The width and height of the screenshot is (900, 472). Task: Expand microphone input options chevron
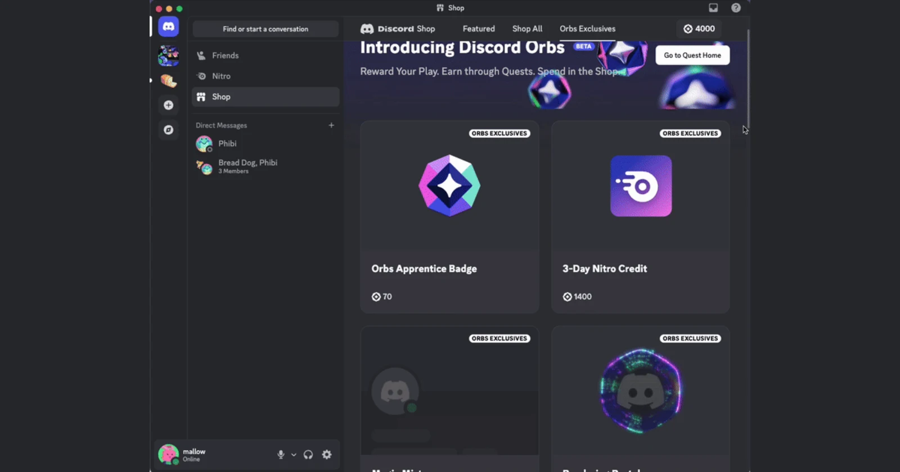coord(294,455)
